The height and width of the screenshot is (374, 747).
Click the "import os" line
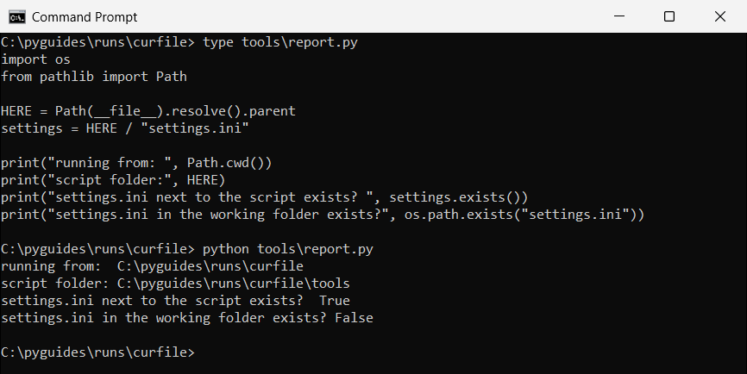[35, 59]
